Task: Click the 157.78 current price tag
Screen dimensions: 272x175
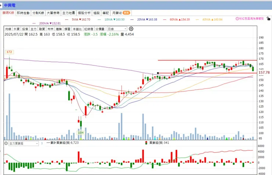Action: (x=264, y=72)
